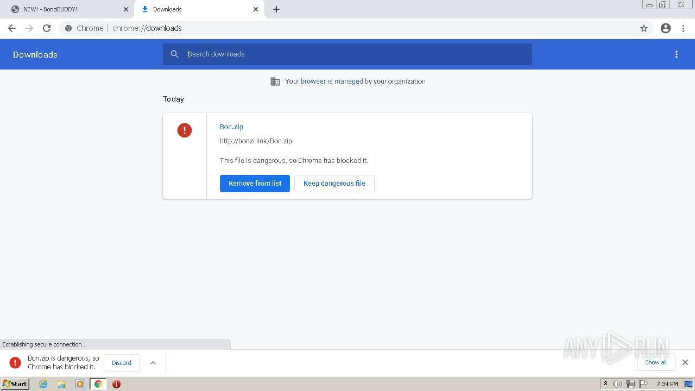Close the bottom download shelf
695x391 pixels.
(x=685, y=362)
